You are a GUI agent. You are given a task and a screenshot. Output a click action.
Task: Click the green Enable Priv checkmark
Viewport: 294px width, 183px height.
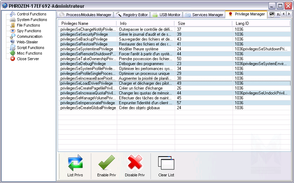point(106,163)
